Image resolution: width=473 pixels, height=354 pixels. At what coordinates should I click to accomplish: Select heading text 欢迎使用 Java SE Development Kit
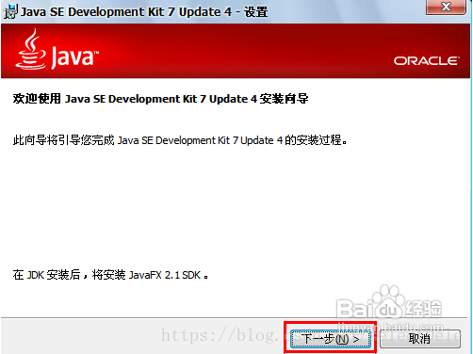pyautogui.click(x=160, y=99)
